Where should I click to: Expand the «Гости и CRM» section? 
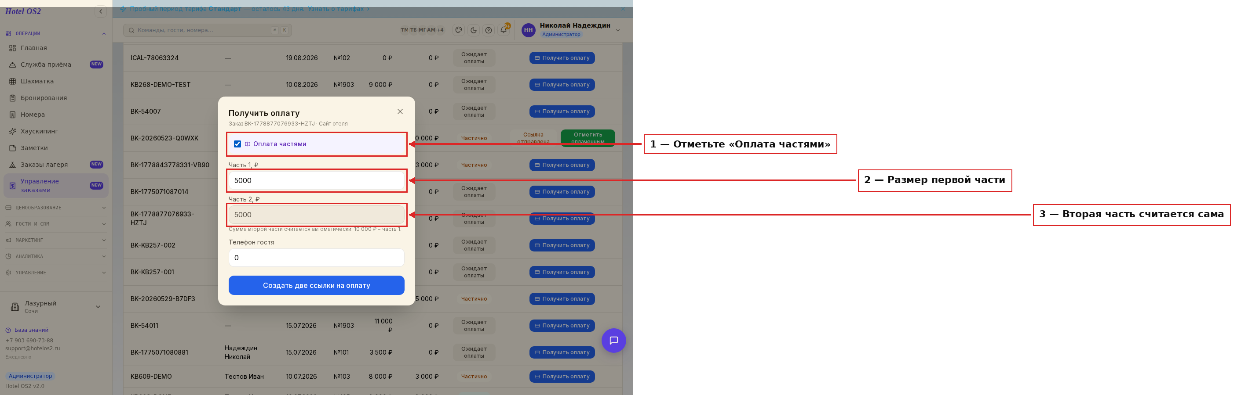point(56,224)
